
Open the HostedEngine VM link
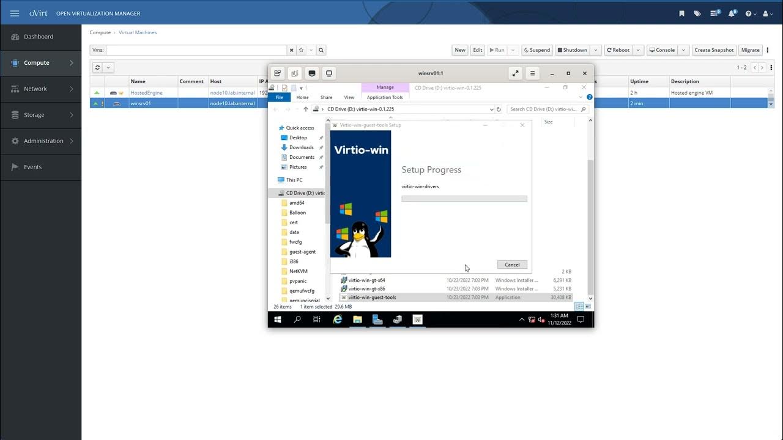pyautogui.click(x=146, y=93)
